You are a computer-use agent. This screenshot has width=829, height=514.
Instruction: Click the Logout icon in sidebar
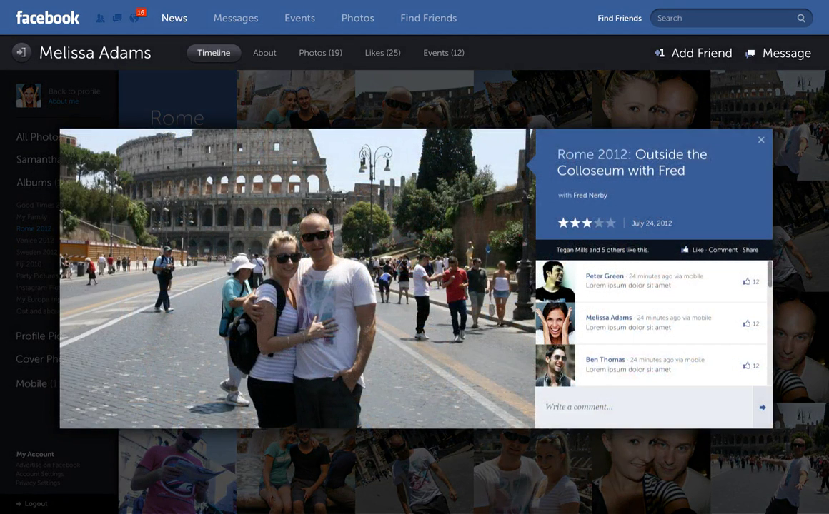pos(19,503)
